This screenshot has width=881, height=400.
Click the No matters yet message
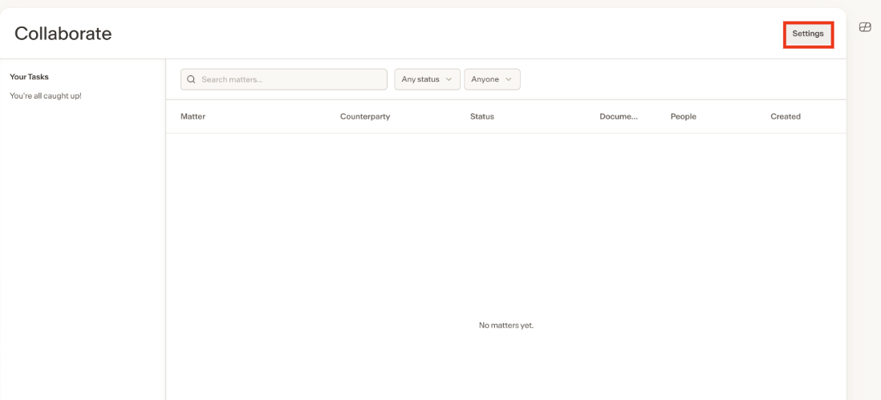506,325
